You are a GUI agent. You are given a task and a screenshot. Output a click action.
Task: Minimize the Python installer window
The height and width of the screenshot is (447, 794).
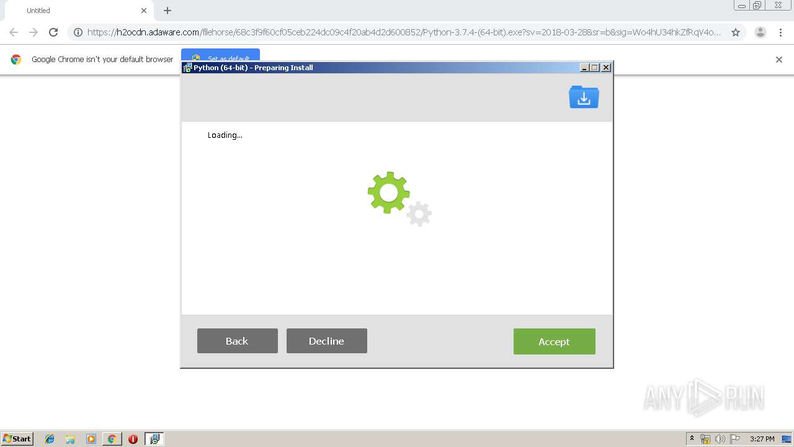coord(584,68)
